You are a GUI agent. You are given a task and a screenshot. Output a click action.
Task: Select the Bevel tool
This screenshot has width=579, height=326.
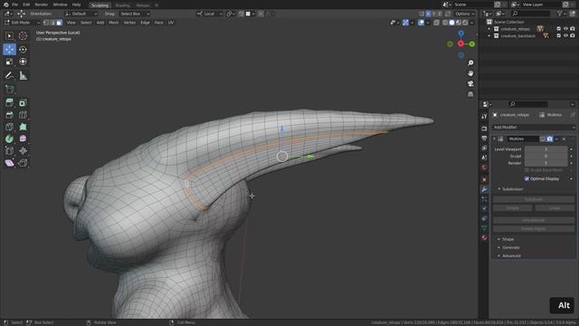[9, 115]
